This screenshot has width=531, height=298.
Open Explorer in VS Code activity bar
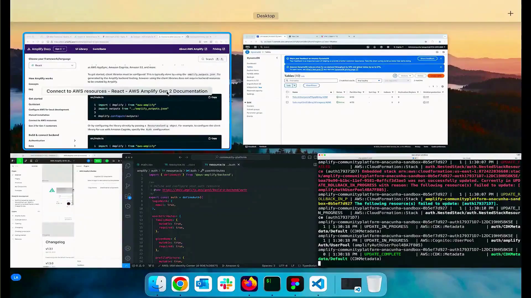(x=128, y=166)
